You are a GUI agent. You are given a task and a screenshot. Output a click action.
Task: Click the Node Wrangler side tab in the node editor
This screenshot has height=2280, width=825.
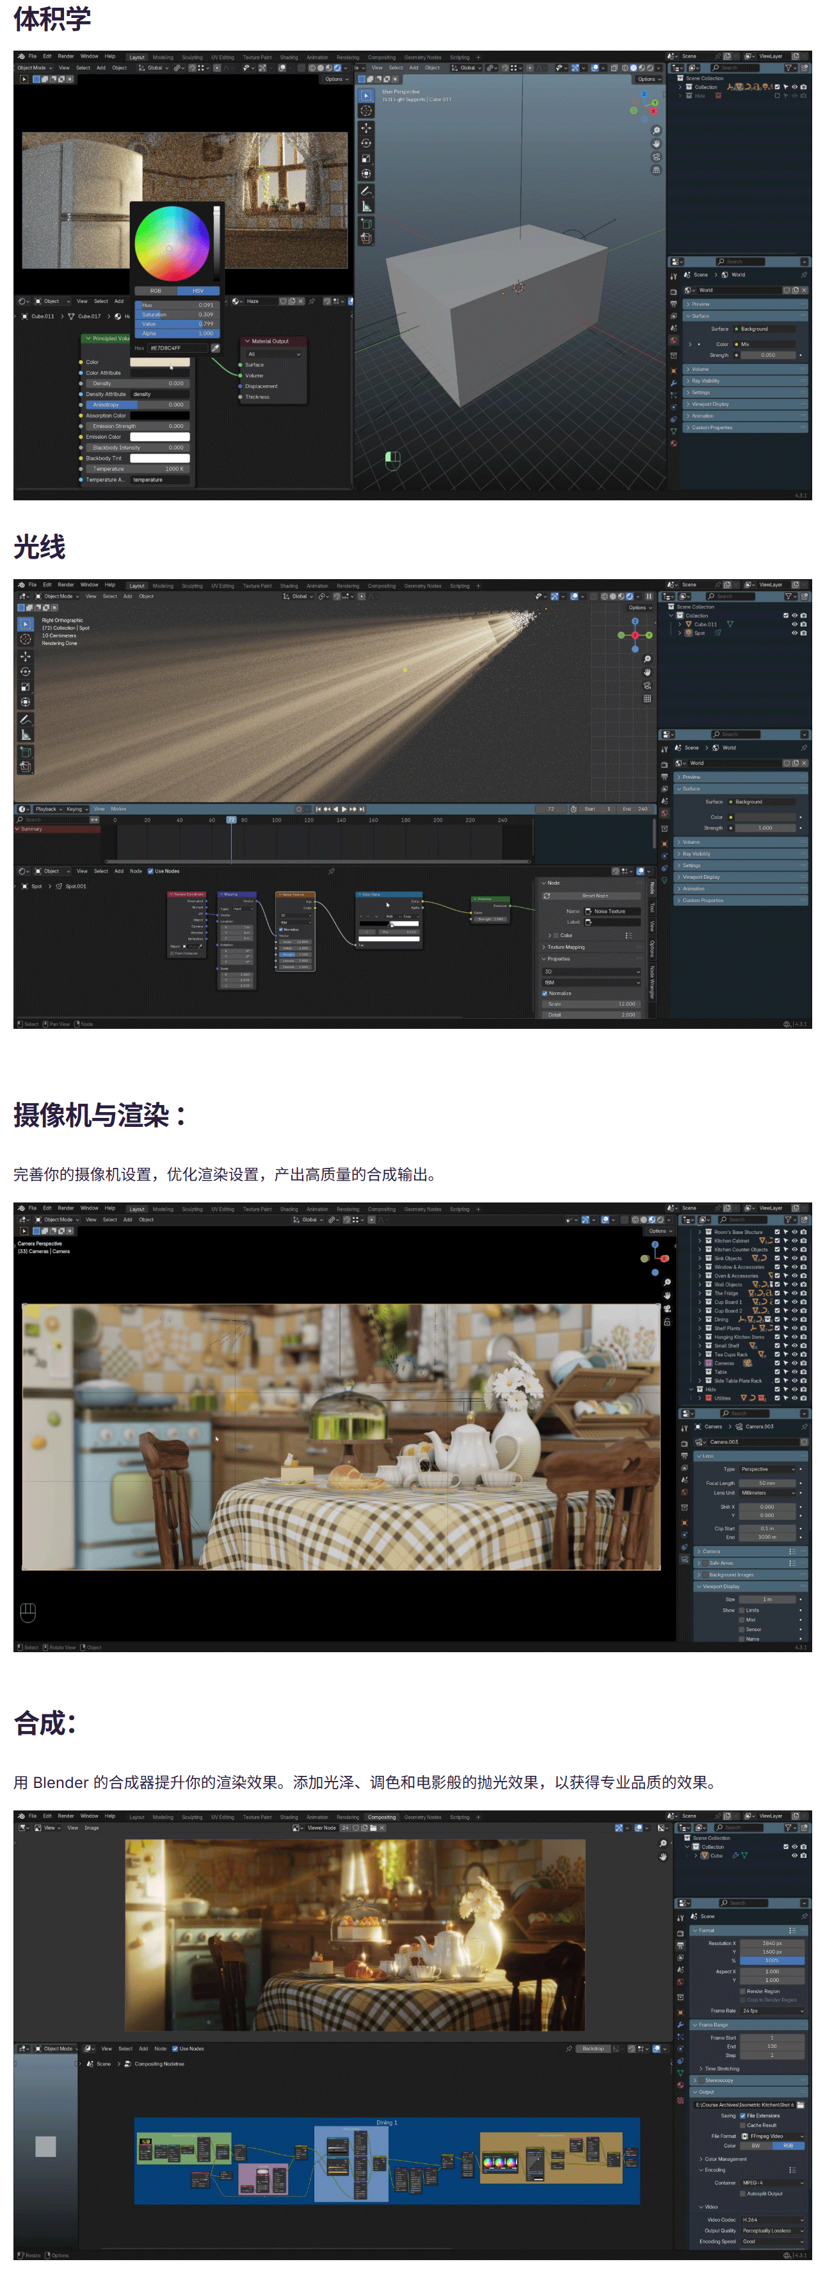click(x=652, y=983)
